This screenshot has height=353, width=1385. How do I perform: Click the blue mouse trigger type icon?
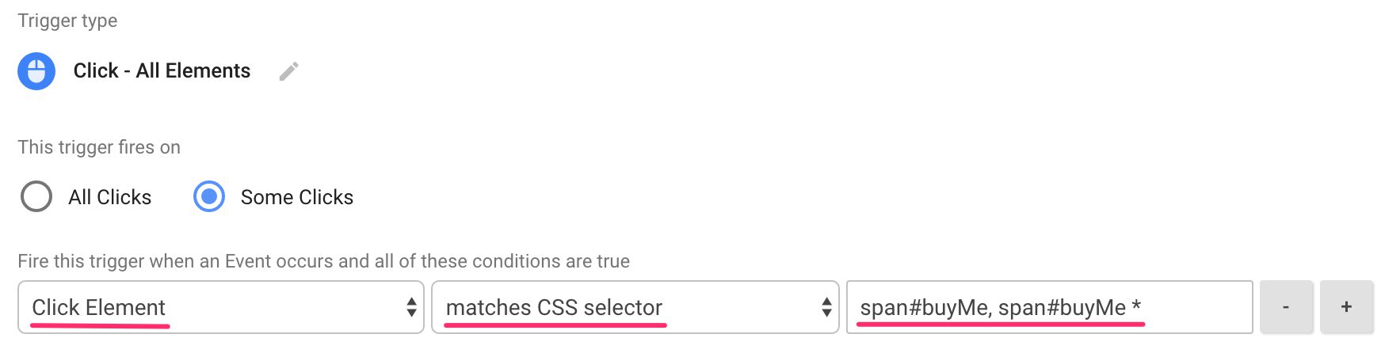[x=36, y=71]
